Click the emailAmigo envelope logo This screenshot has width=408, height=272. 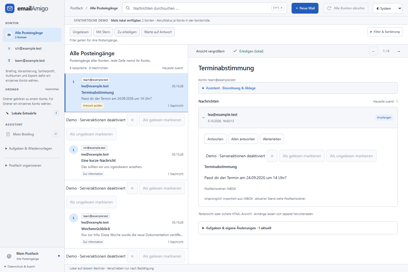10,8
